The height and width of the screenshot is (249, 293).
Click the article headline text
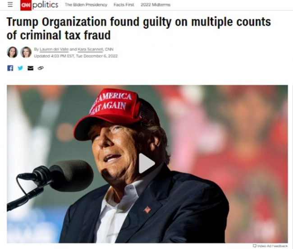[135, 28]
